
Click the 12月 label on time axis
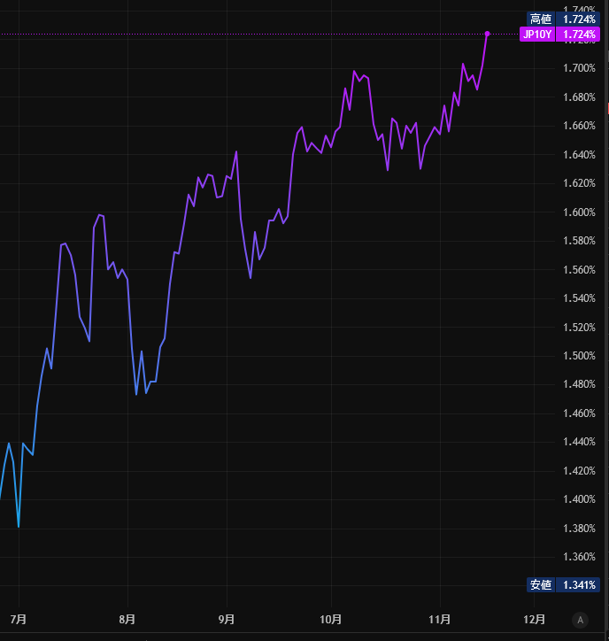click(x=534, y=619)
